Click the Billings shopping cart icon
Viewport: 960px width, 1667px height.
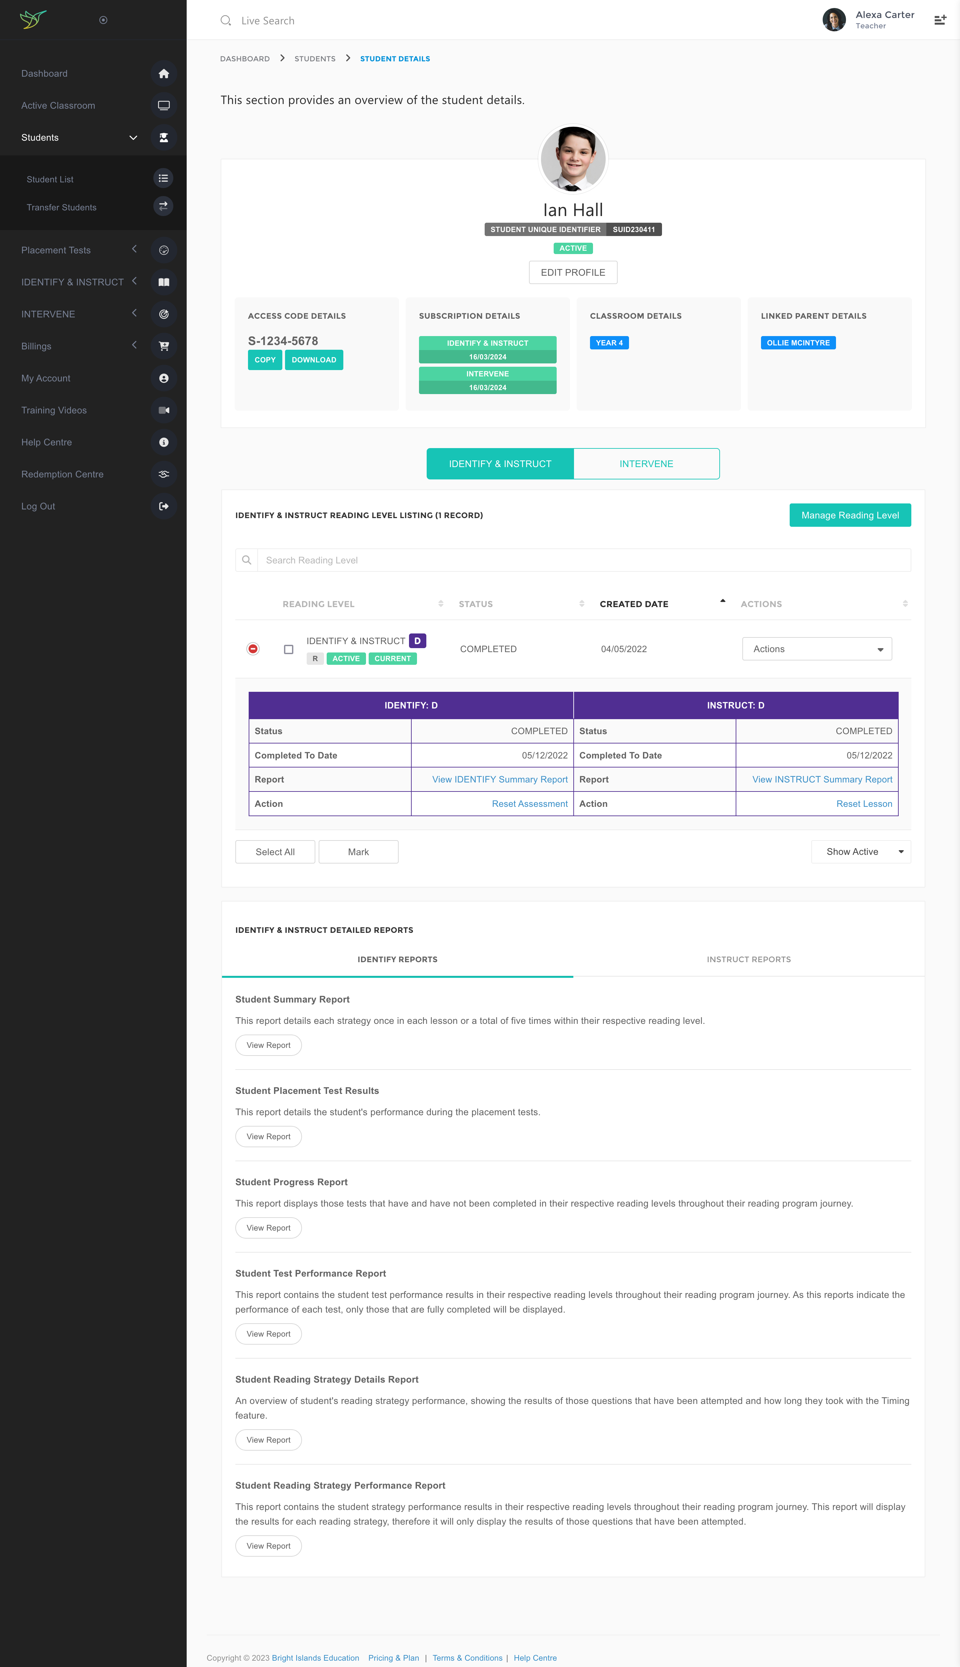coord(164,345)
